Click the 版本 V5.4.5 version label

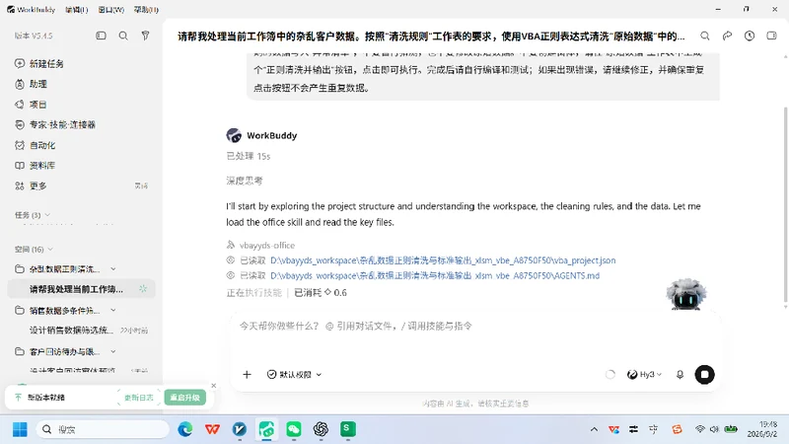point(34,36)
